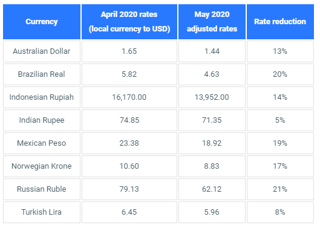Image resolution: width=320 pixels, height=228 pixels.
Task: Click the May 2020 adjusted rates header
Action: [x=212, y=22]
